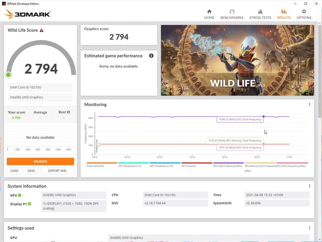Open the Settings used options menu

click(310, 228)
